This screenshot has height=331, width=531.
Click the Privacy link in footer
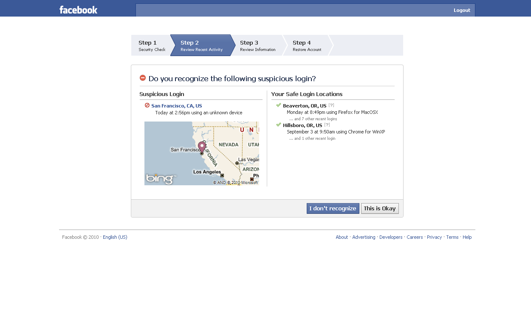click(434, 237)
